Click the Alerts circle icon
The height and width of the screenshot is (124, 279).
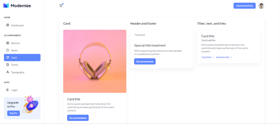click(x=7, y=50)
